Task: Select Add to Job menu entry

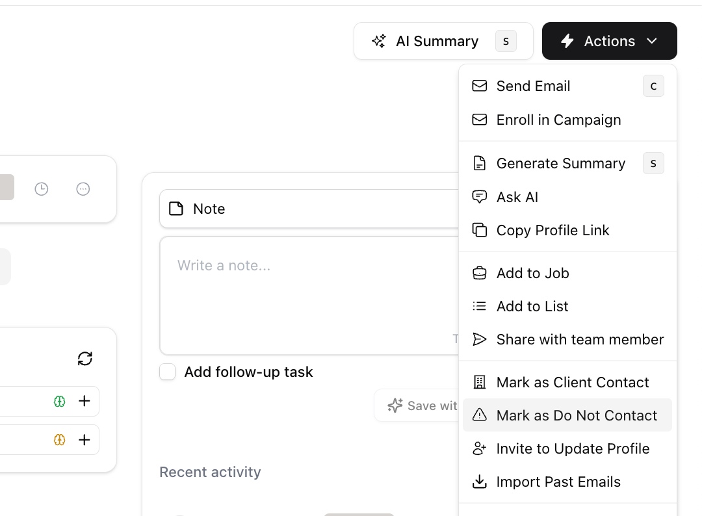Action: [x=567, y=273]
